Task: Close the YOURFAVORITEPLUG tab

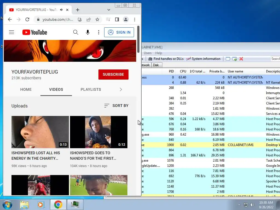Action: pos(67,10)
